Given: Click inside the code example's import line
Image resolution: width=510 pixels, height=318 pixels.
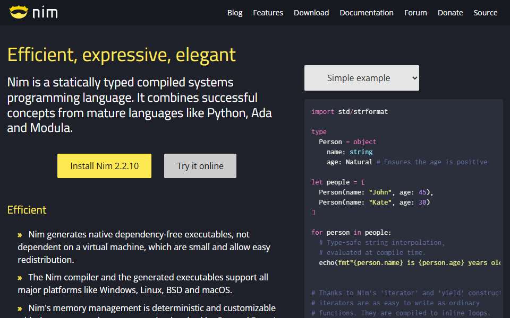Looking at the screenshot, I should pyautogui.click(x=350, y=112).
